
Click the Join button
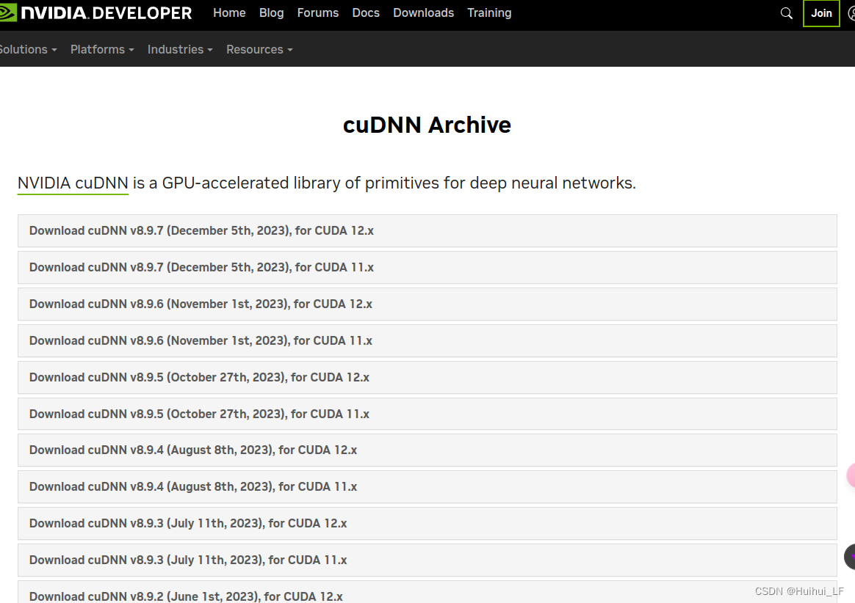pyautogui.click(x=820, y=13)
